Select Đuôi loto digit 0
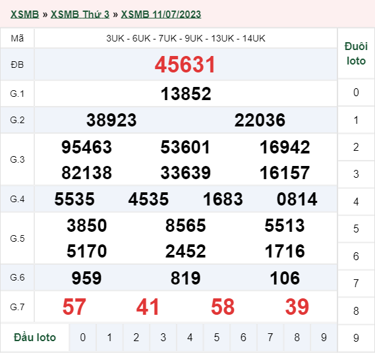The width and height of the screenshot is (375, 353). point(356,92)
